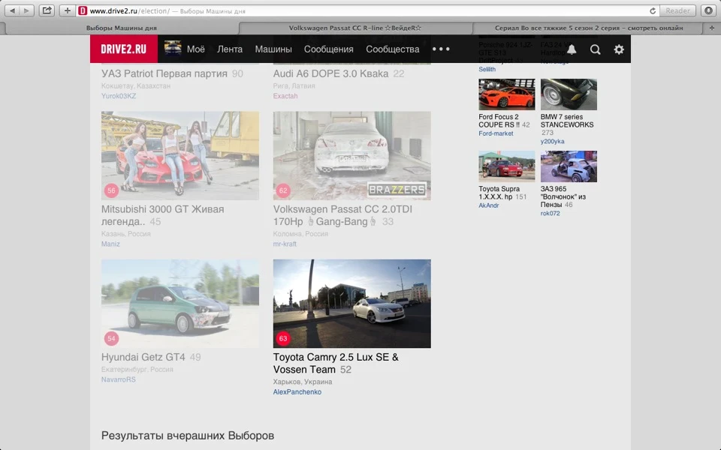Open user mr-kraft profile link

(x=285, y=244)
